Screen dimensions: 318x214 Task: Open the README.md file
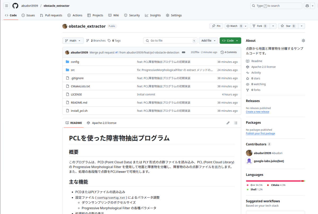click(79, 103)
